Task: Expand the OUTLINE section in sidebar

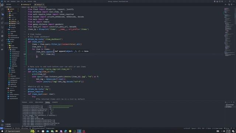Action: pos(8,124)
